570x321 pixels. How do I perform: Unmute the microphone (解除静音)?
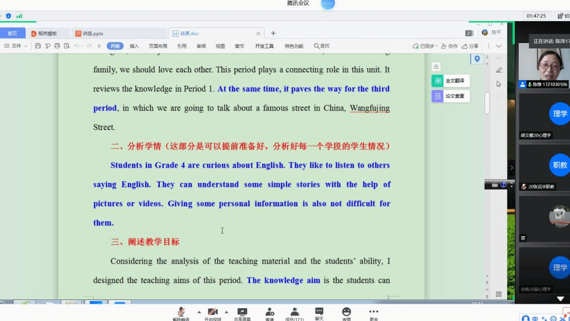(x=181, y=312)
